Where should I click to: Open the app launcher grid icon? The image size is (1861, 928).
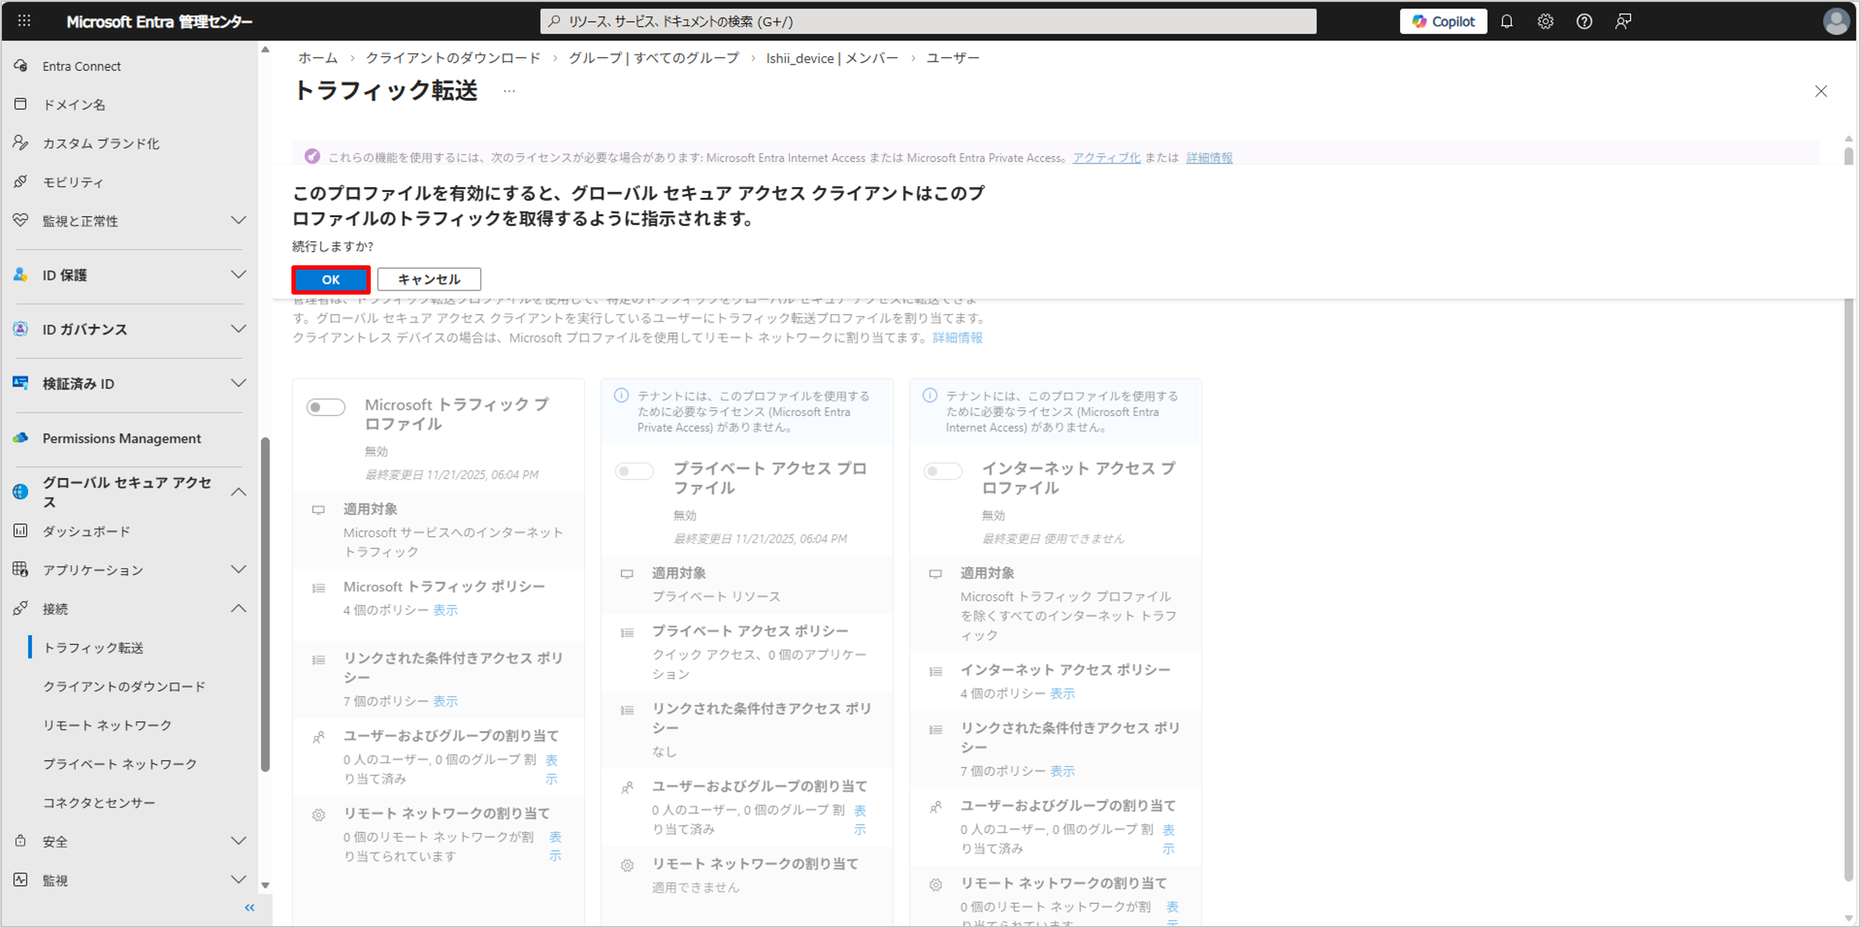24,21
